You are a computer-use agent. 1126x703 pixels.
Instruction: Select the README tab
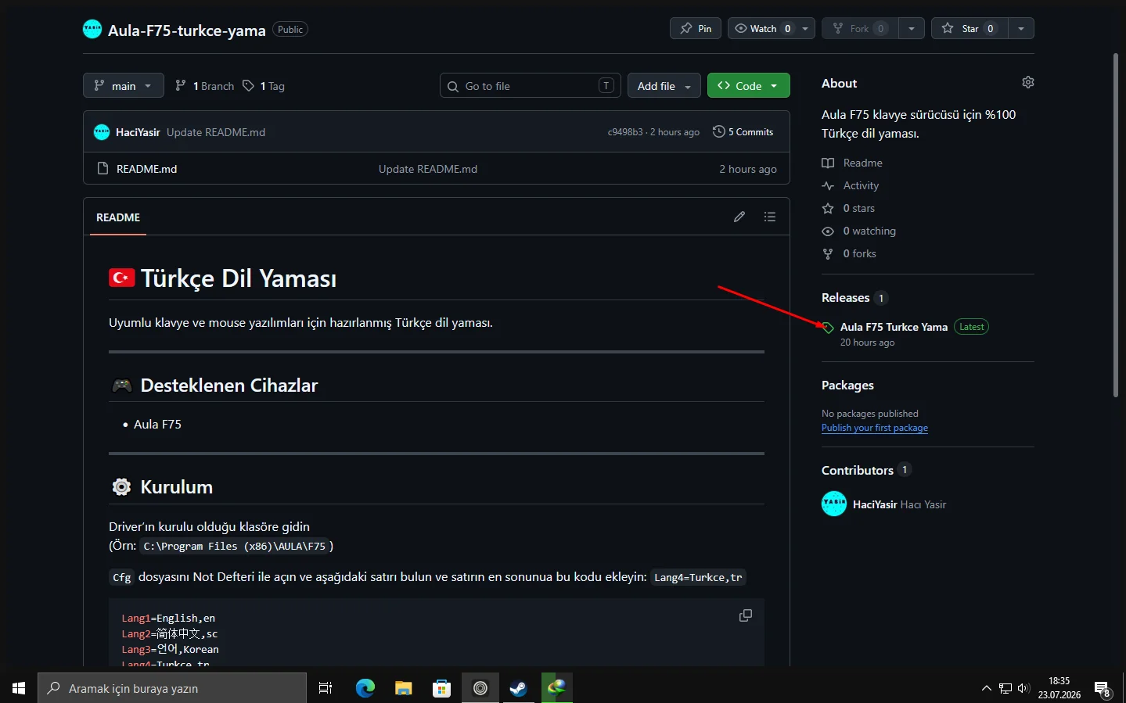(118, 217)
